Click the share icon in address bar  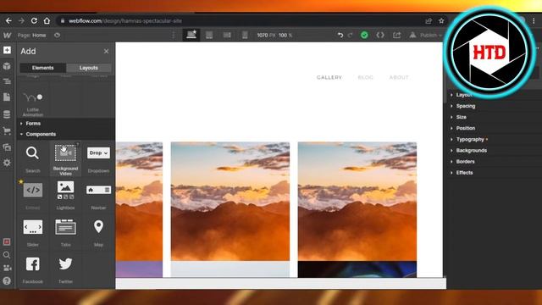[x=429, y=20]
